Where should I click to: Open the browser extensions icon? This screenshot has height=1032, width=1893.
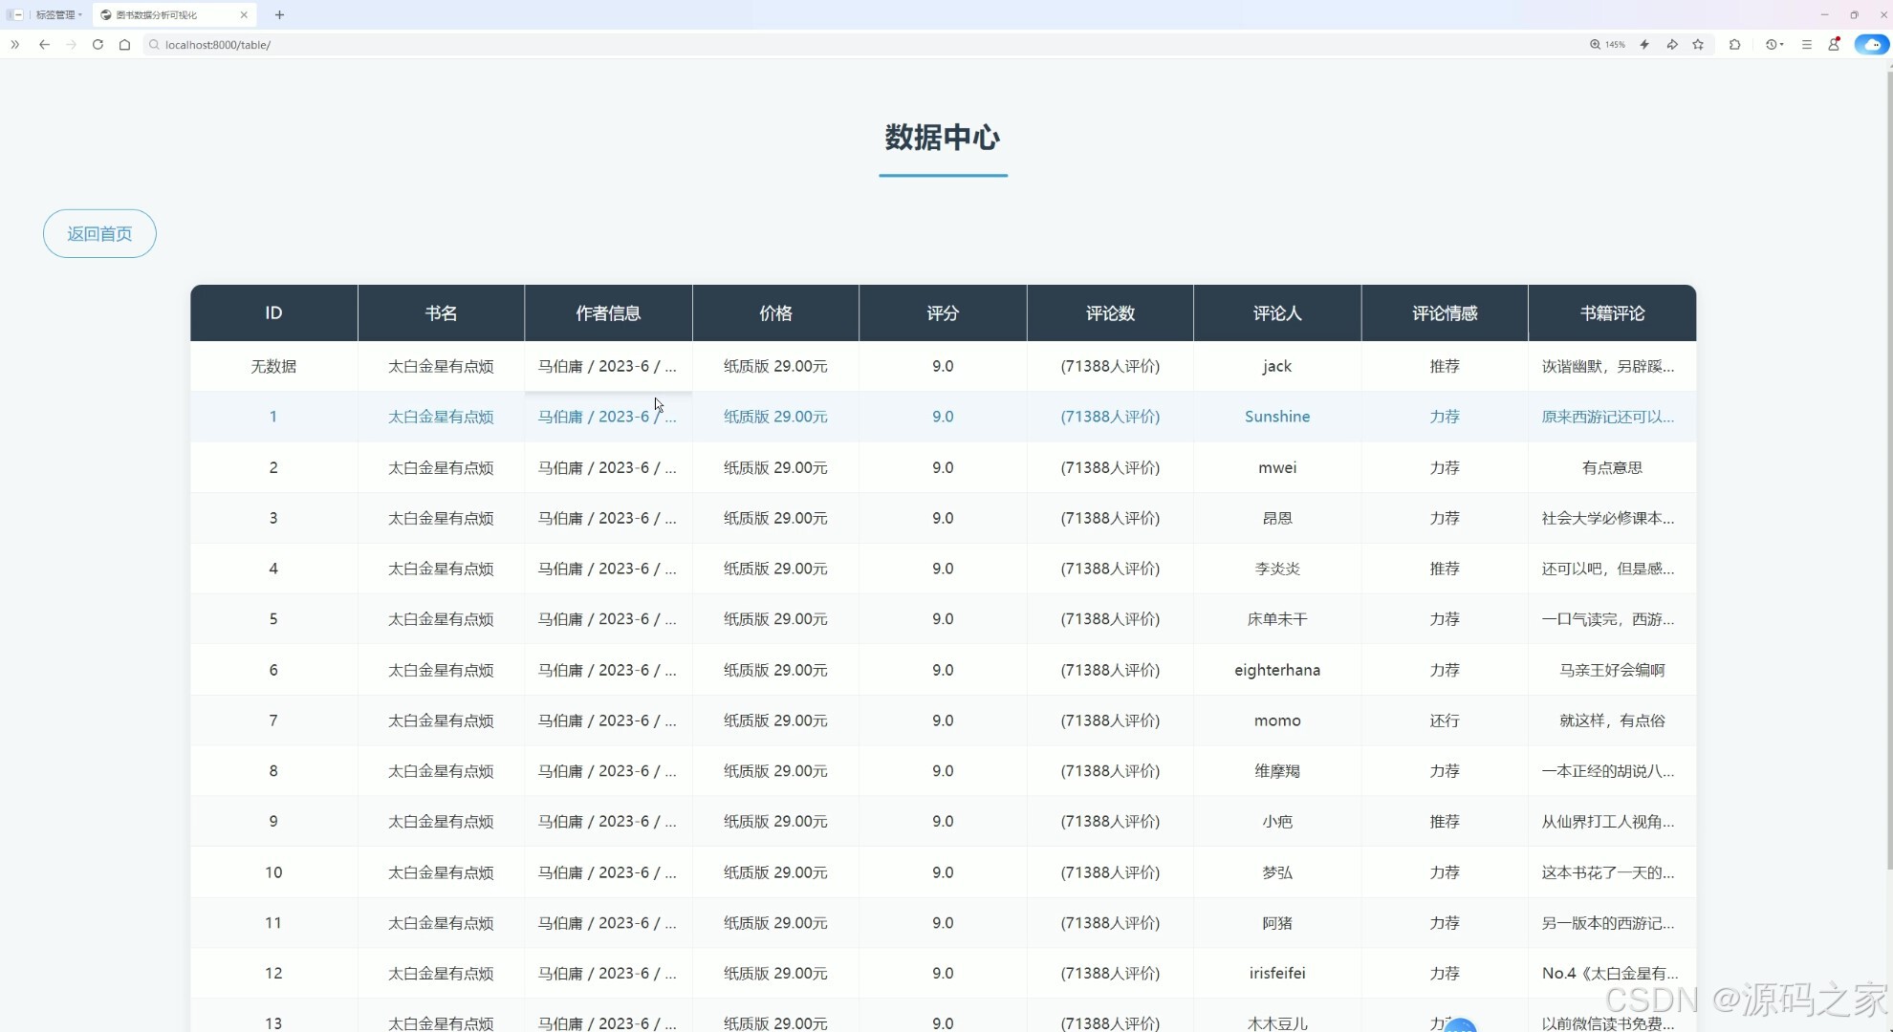point(1735,44)
